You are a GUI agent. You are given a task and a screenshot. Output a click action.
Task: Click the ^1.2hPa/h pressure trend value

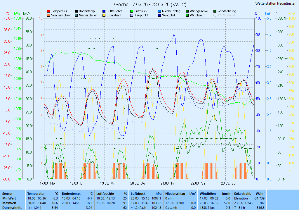(138, 208)
